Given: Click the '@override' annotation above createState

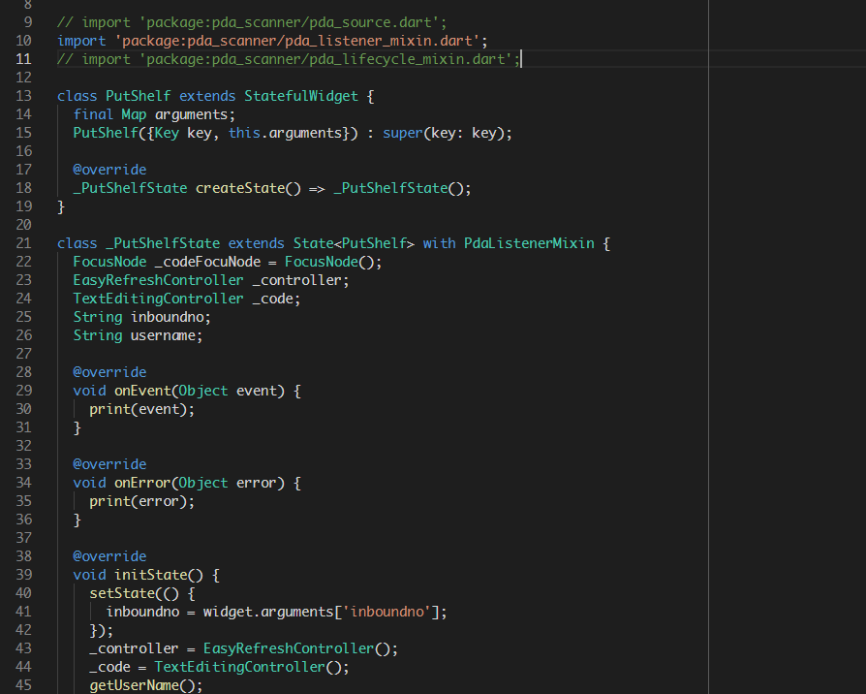Looking at the screenshot, I should [x=109, y=170].
